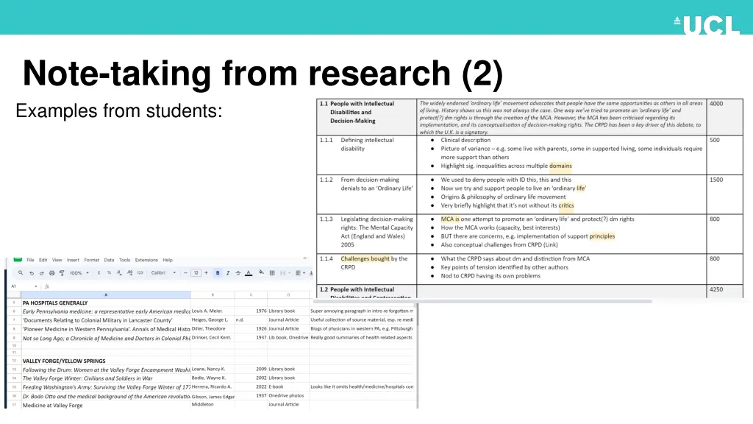Click the undo arrow in spreadsheet toolbar
This screenshot has height=424, width=753.
32,273
